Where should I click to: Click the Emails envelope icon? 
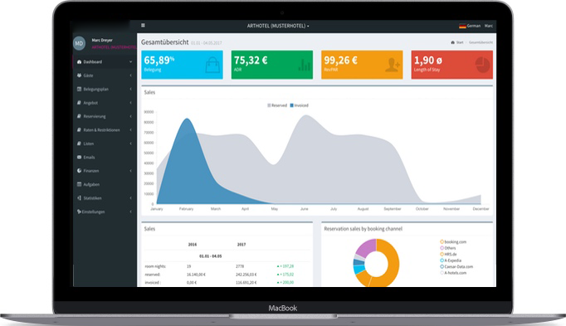tap(79, 158)
